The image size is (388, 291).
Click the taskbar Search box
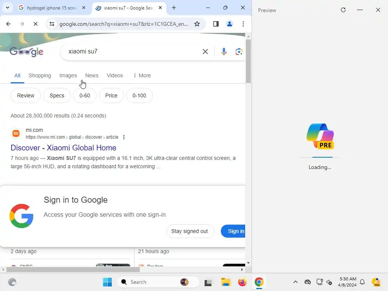158,282
